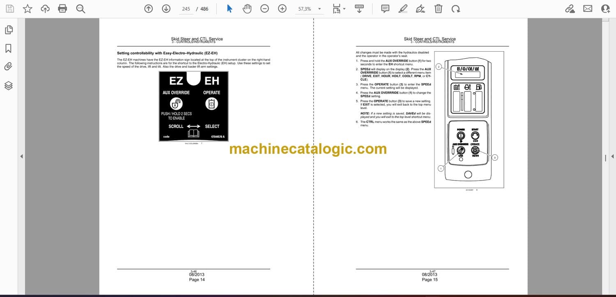616x297 pixels.
Task: Click the right page "Skid Steer and CTL Service" header
Action: (x=430, y=39)
